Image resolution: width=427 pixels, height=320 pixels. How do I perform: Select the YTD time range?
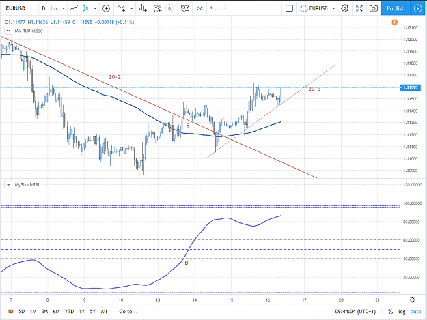[69, 312]
